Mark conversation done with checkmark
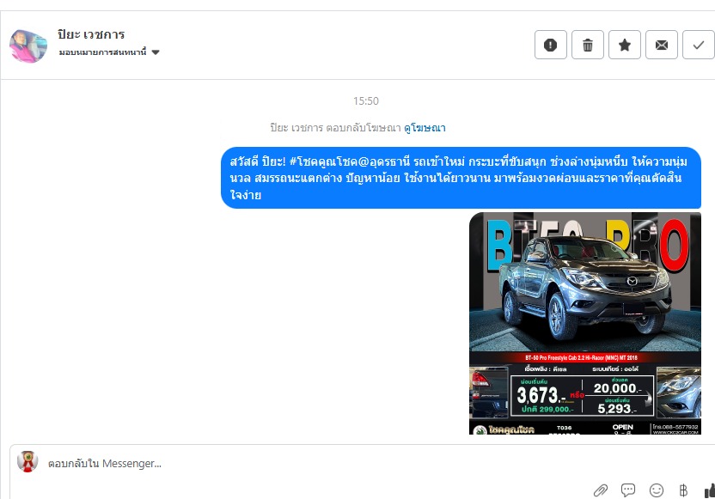715x499 pixels. (x=698, y=45)
